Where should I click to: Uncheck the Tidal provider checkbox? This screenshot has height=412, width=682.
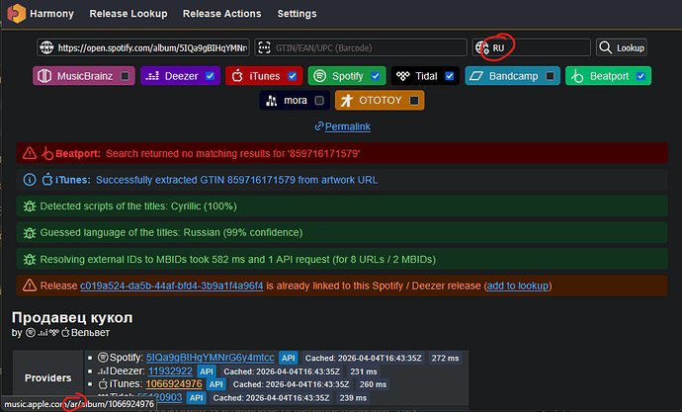point(450,76)
